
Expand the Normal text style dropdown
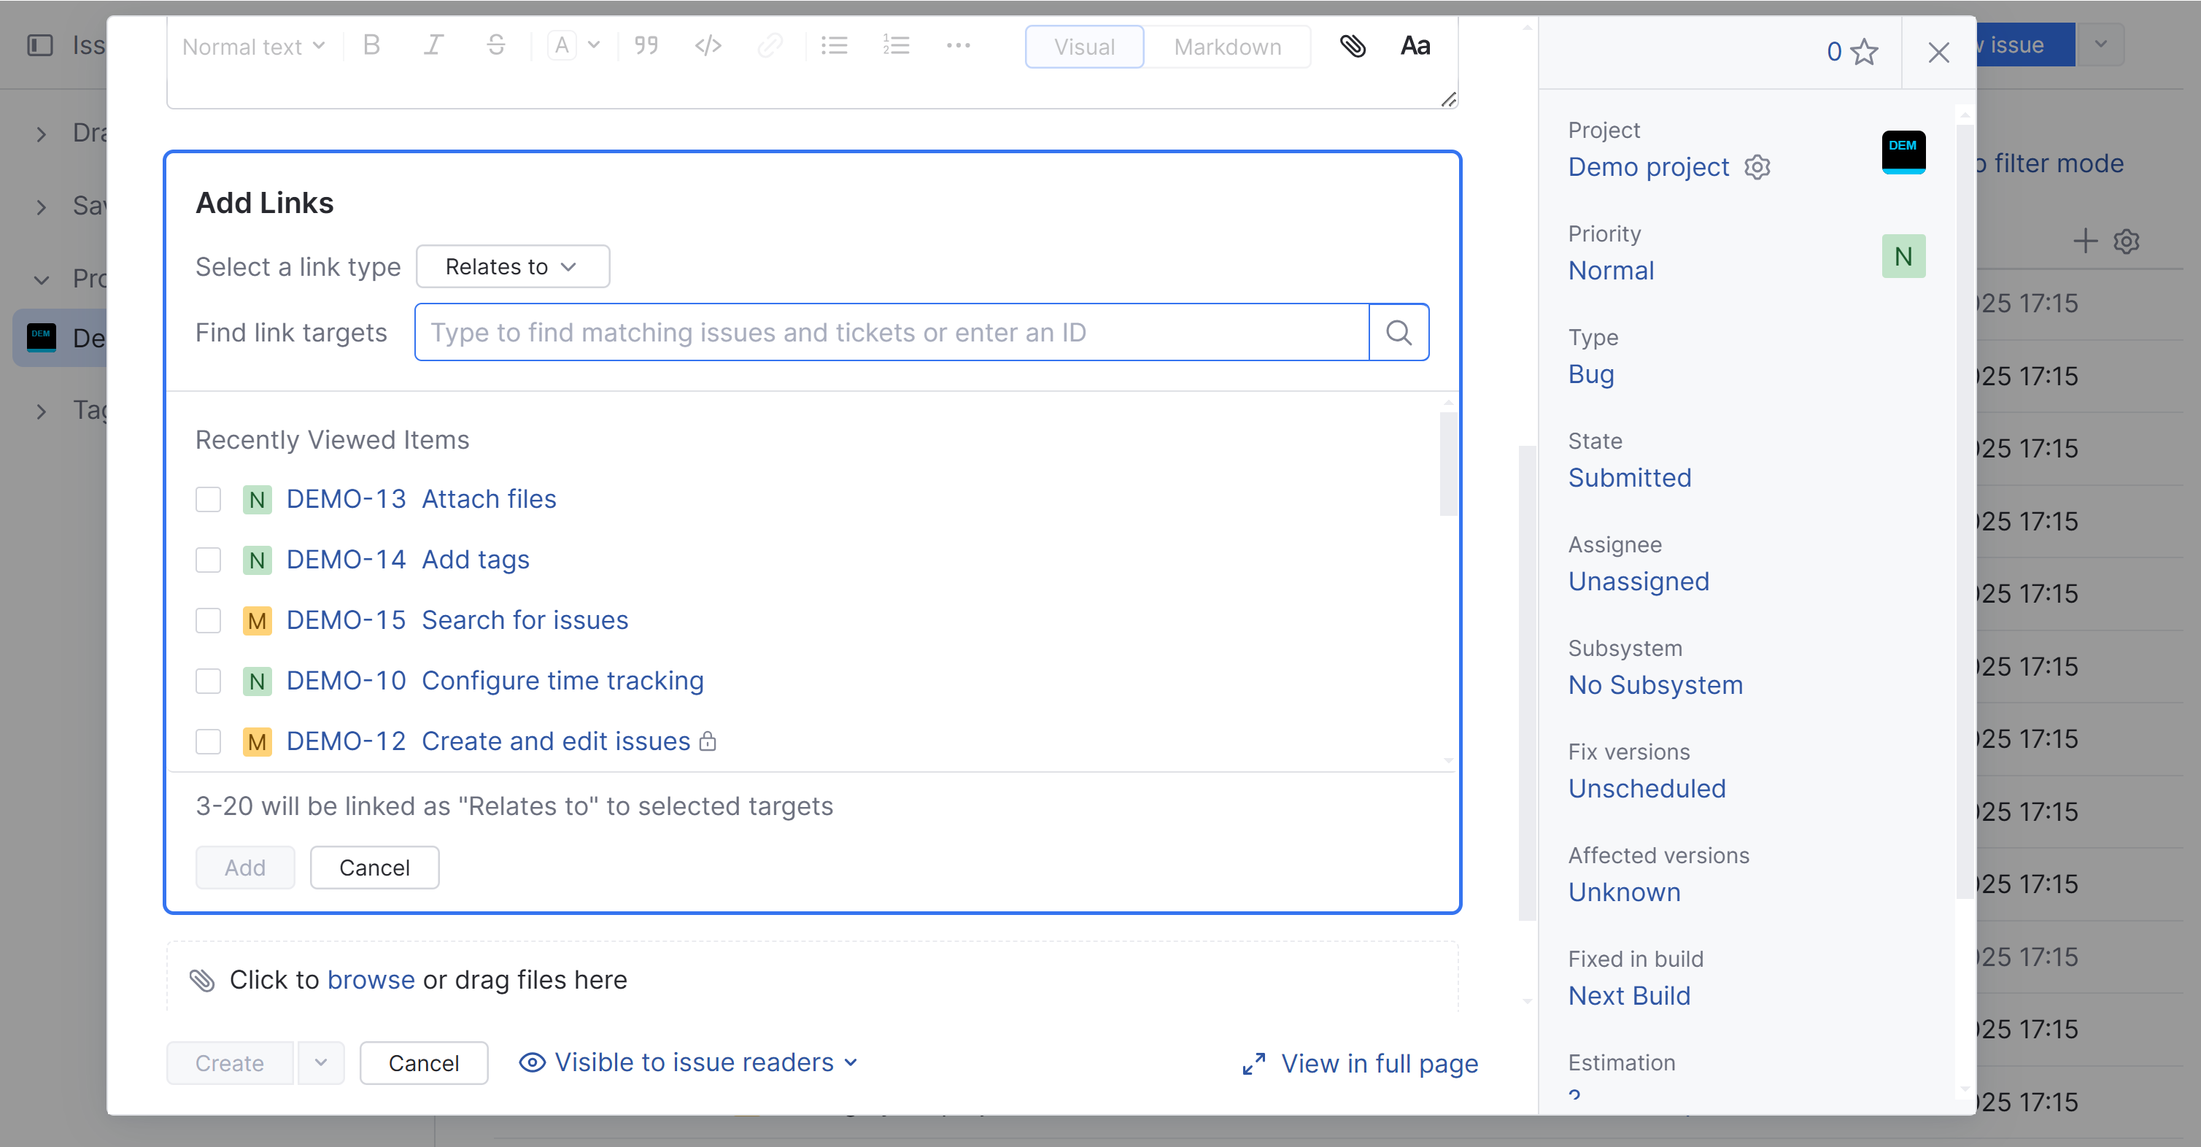[x=253, y=46]
